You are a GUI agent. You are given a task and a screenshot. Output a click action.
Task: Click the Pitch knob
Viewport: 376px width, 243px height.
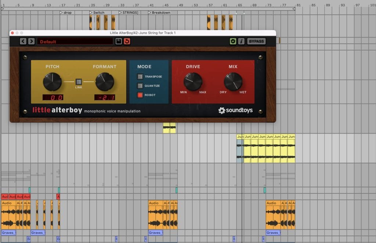pyautogui.click(x=52, y=81)
